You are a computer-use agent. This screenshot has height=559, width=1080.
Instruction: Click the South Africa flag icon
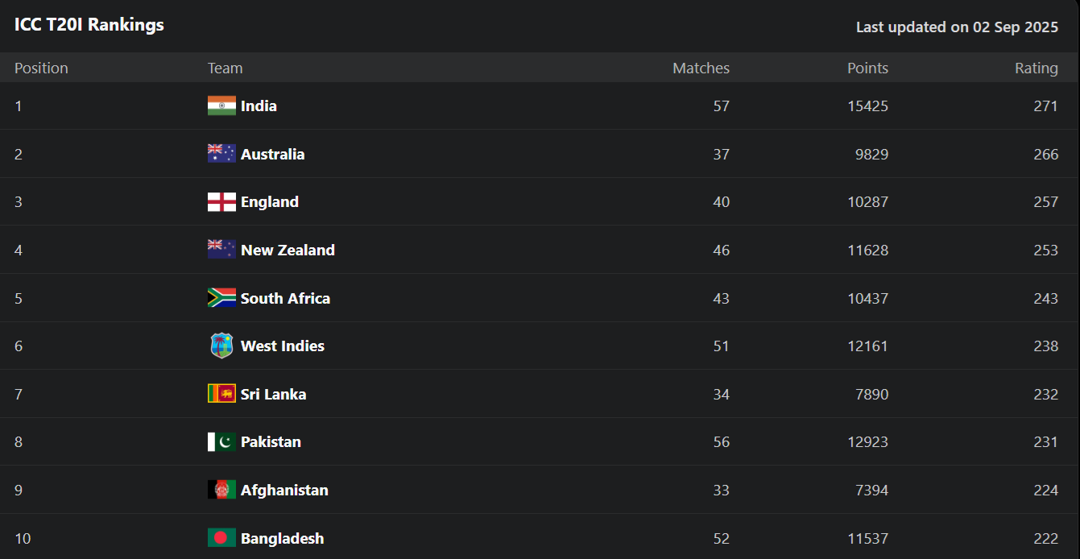(221, 298)
